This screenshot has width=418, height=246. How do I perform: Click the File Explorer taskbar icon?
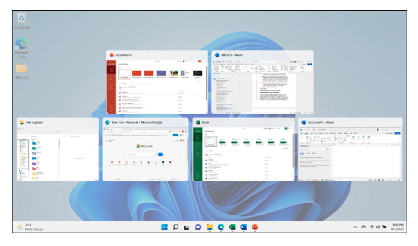coord(209,227)
